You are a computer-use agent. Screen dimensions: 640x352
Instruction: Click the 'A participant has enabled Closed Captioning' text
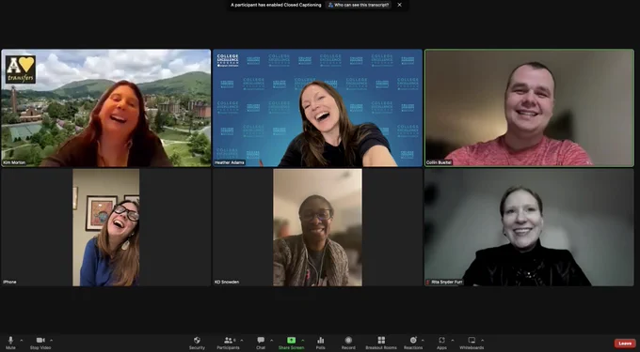click(276, 5)
